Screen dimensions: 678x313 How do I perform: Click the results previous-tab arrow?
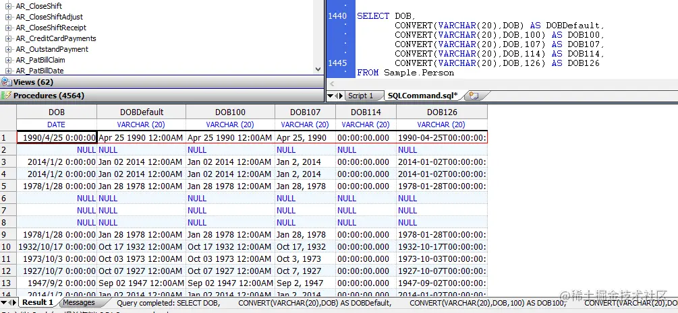[x=10, y=303]
